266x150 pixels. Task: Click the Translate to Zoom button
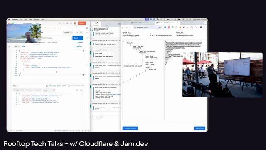coord(130,128)
